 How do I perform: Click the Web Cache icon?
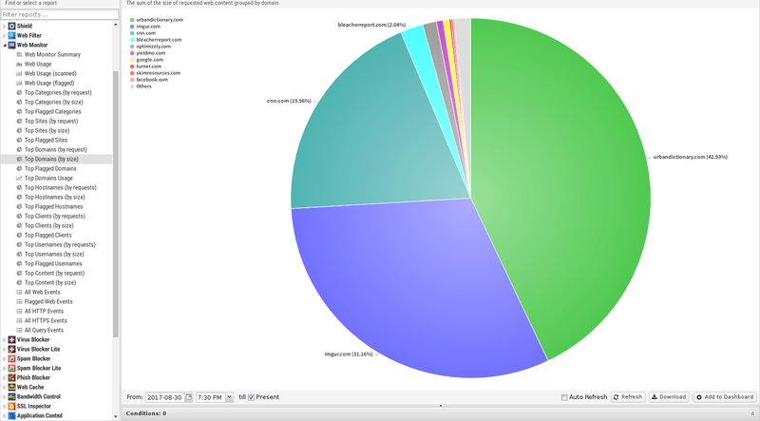(12, 387)
